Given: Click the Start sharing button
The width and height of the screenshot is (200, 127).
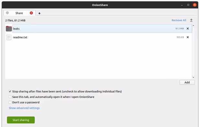Looking at the screenshot, I should point(21,120).
